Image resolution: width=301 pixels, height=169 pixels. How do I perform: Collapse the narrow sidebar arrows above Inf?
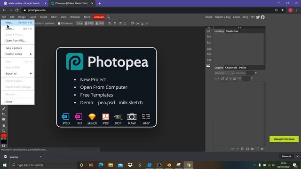coord(209,28)
